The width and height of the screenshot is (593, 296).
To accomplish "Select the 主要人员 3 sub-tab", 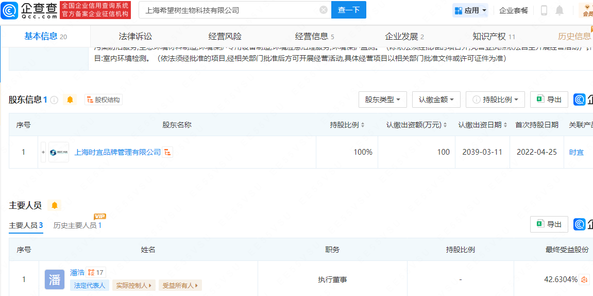I will pos(26,225).
